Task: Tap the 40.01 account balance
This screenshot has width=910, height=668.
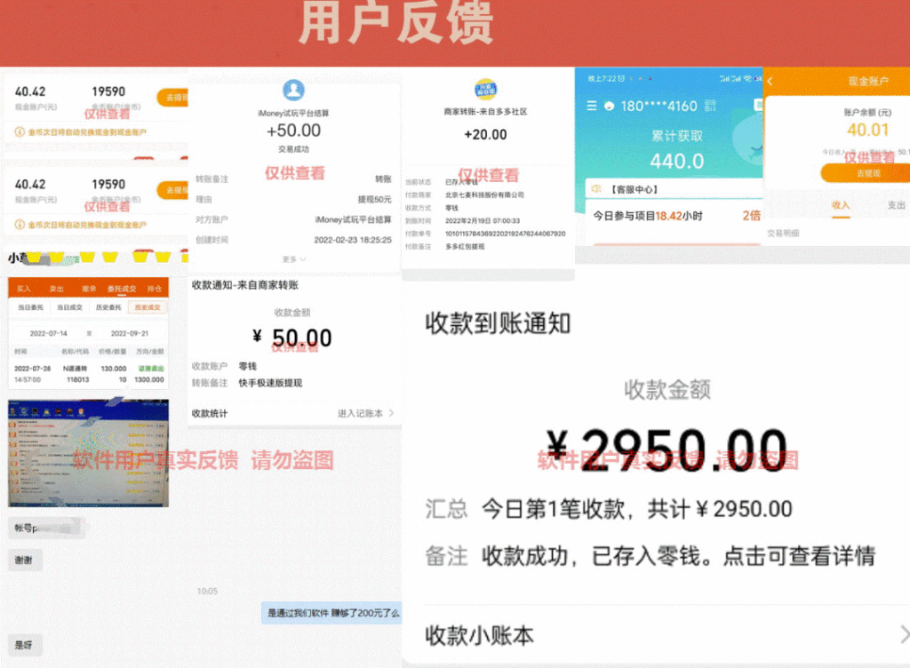Action: 867,130
